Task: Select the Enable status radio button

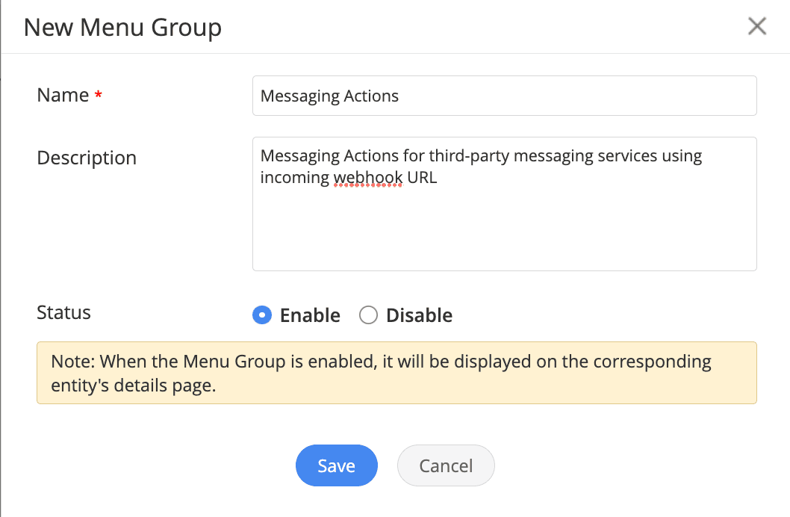Action: (x=262, y=315)
